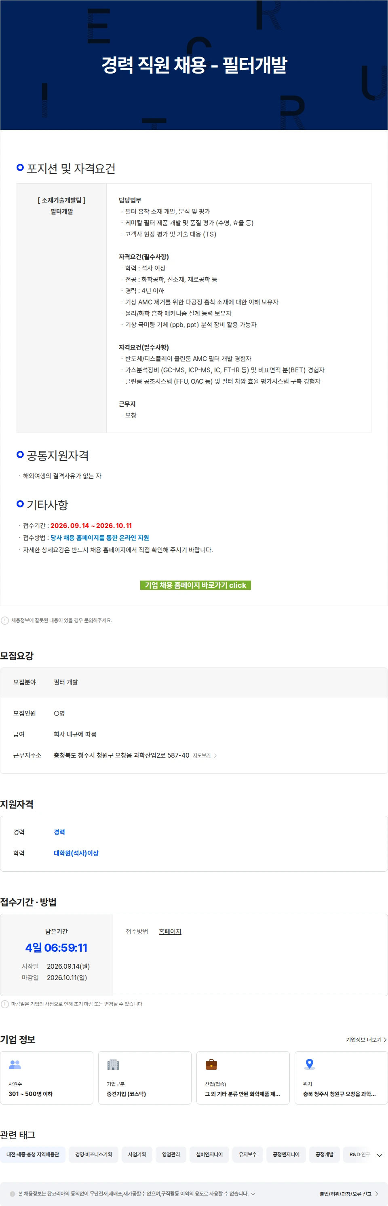Click the green 기업 채용 홈페이지 바로가기 button
This screenshot has width=388, height=1206.
point(195,585)
